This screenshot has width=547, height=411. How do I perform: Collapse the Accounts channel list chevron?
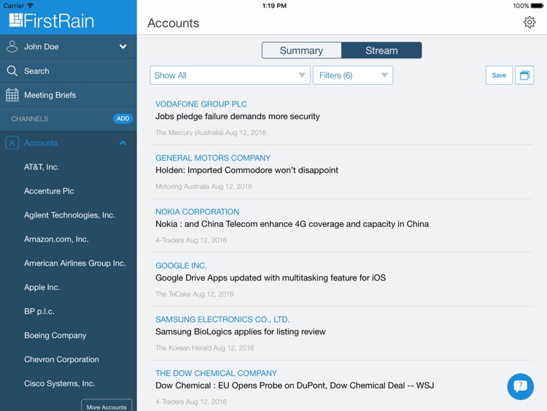(123, 142)
